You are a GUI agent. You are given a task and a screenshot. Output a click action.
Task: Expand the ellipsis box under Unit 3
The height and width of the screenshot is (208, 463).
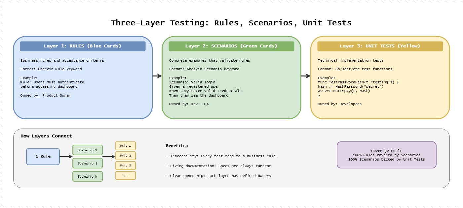(126, 175)
